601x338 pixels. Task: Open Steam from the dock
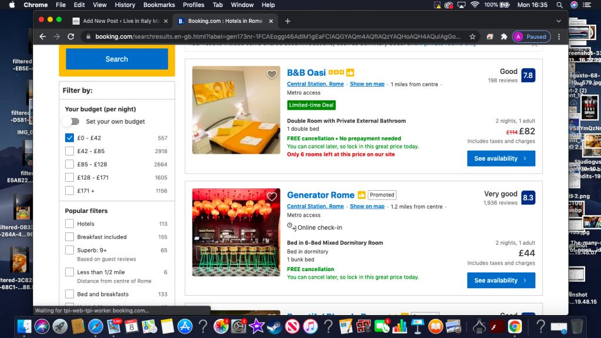pos(275,326)
